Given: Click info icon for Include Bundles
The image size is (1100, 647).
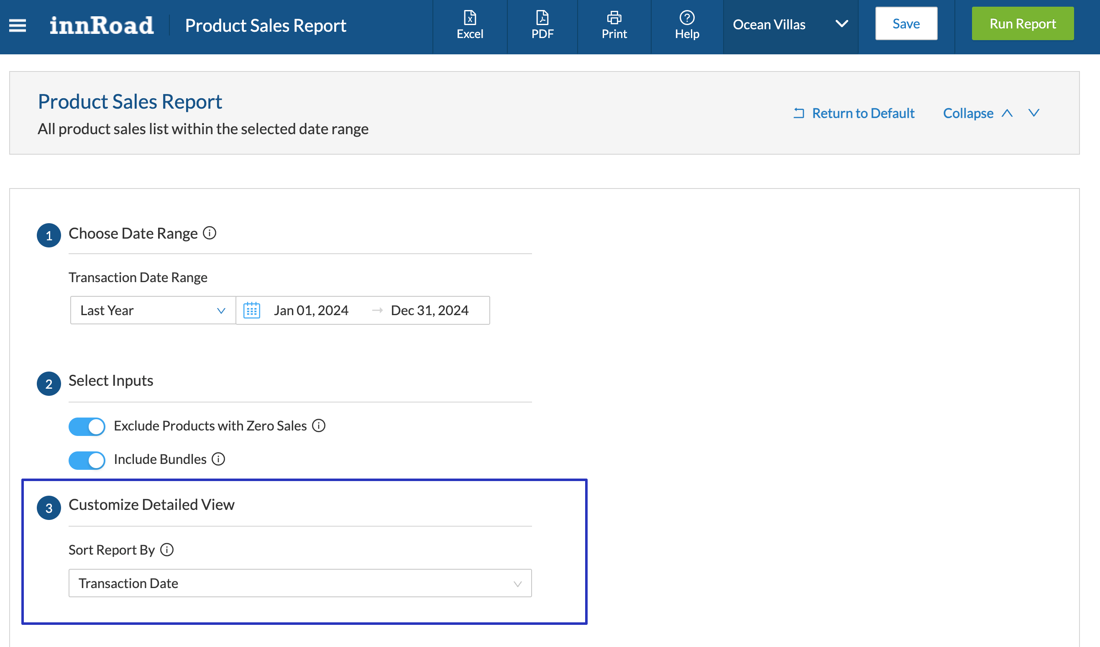Looking at the screenshot, I should [218, 459].
